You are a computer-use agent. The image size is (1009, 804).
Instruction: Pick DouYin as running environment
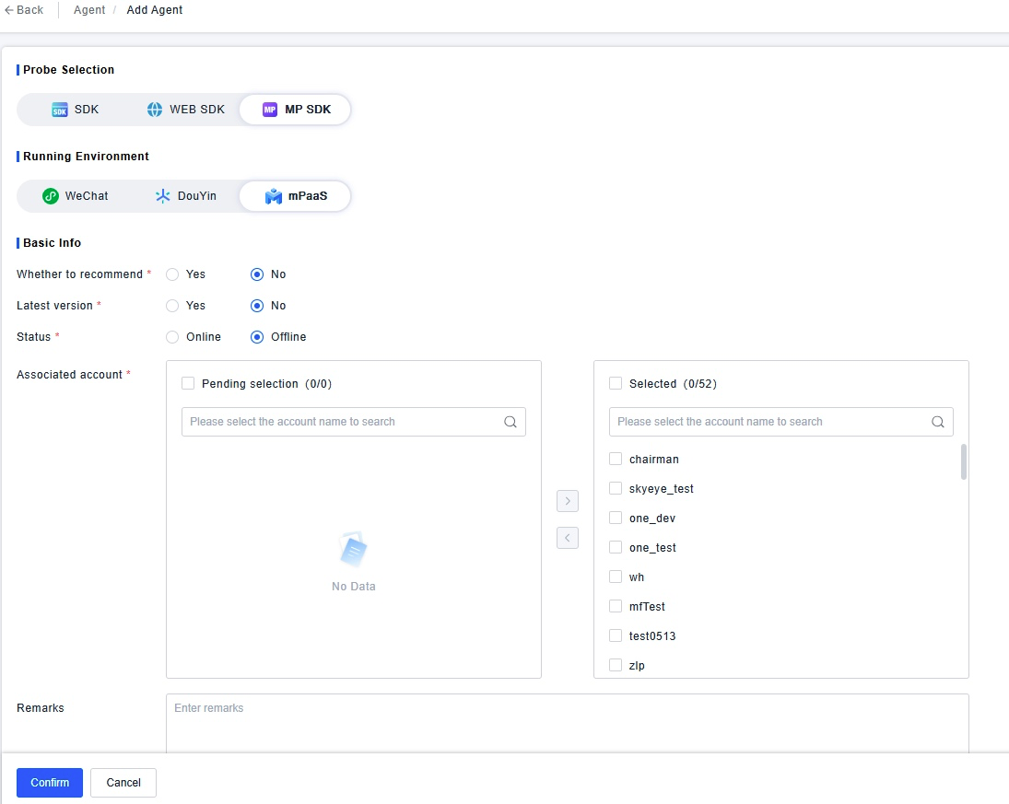coord(185,196)
